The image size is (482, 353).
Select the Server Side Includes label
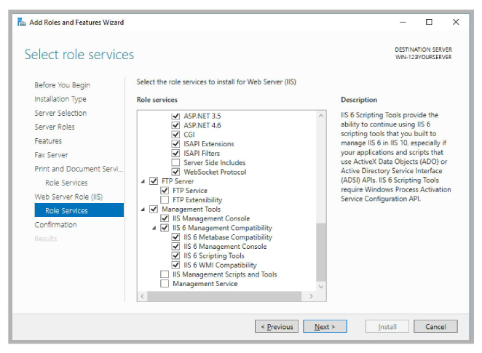click(215, 162)
